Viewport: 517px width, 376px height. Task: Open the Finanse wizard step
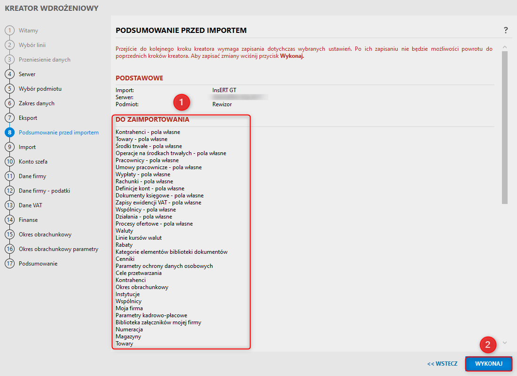tap(28, 220)
